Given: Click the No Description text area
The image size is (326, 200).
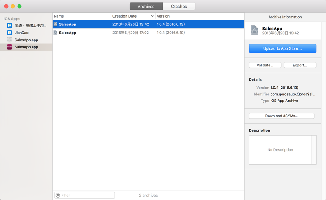Looking at the screenshot, I should 280,149.
